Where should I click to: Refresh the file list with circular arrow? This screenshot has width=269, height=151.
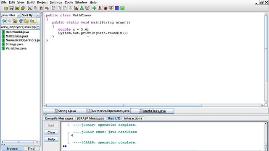(x=21, y=21)
